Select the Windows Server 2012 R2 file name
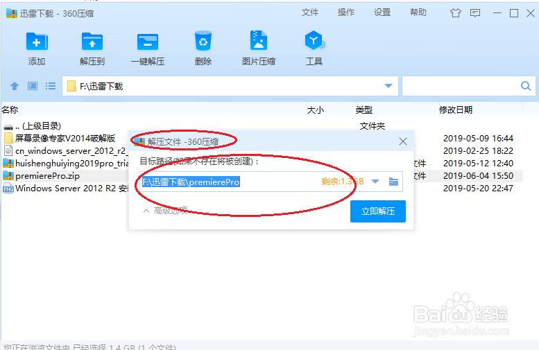539x350 pixels. click(72, 189)
